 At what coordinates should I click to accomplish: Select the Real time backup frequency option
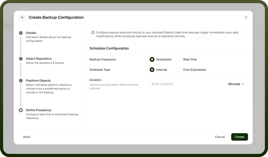(x=179, y=59)
